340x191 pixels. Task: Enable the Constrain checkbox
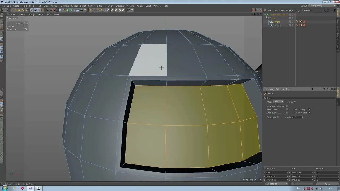click(278, 117)
